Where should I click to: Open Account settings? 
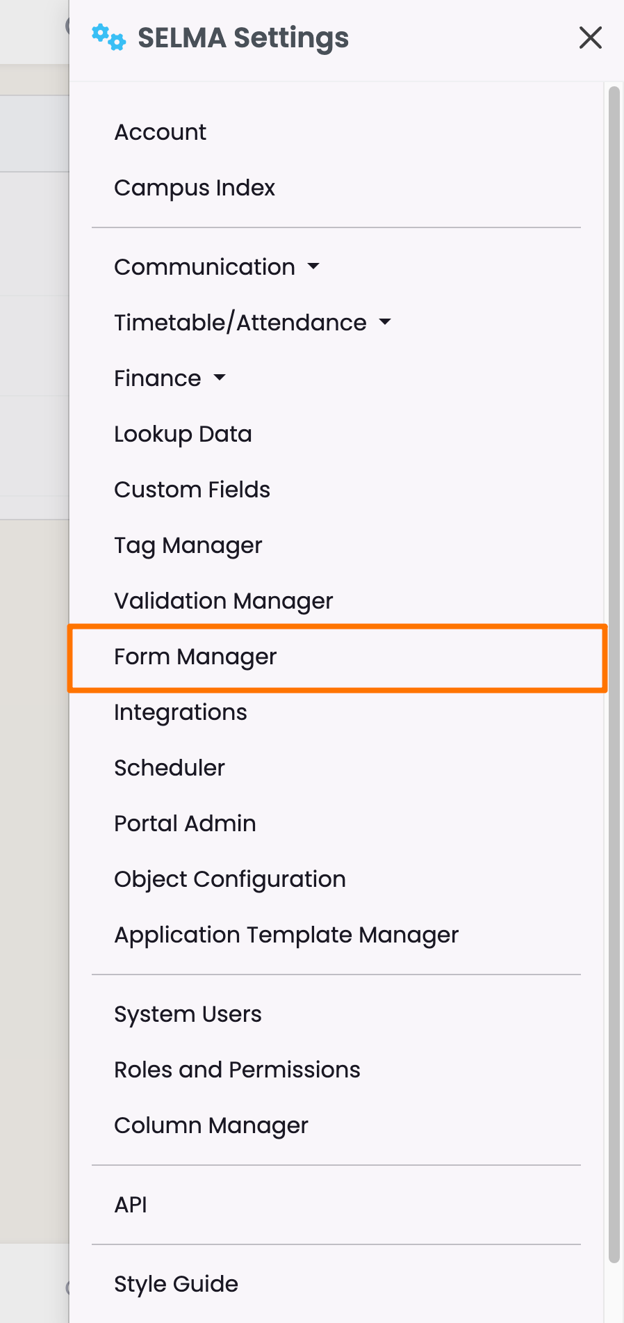160,132
